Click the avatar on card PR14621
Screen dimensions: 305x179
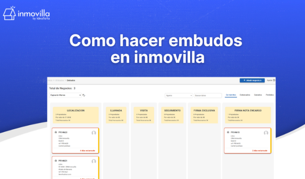94,161
